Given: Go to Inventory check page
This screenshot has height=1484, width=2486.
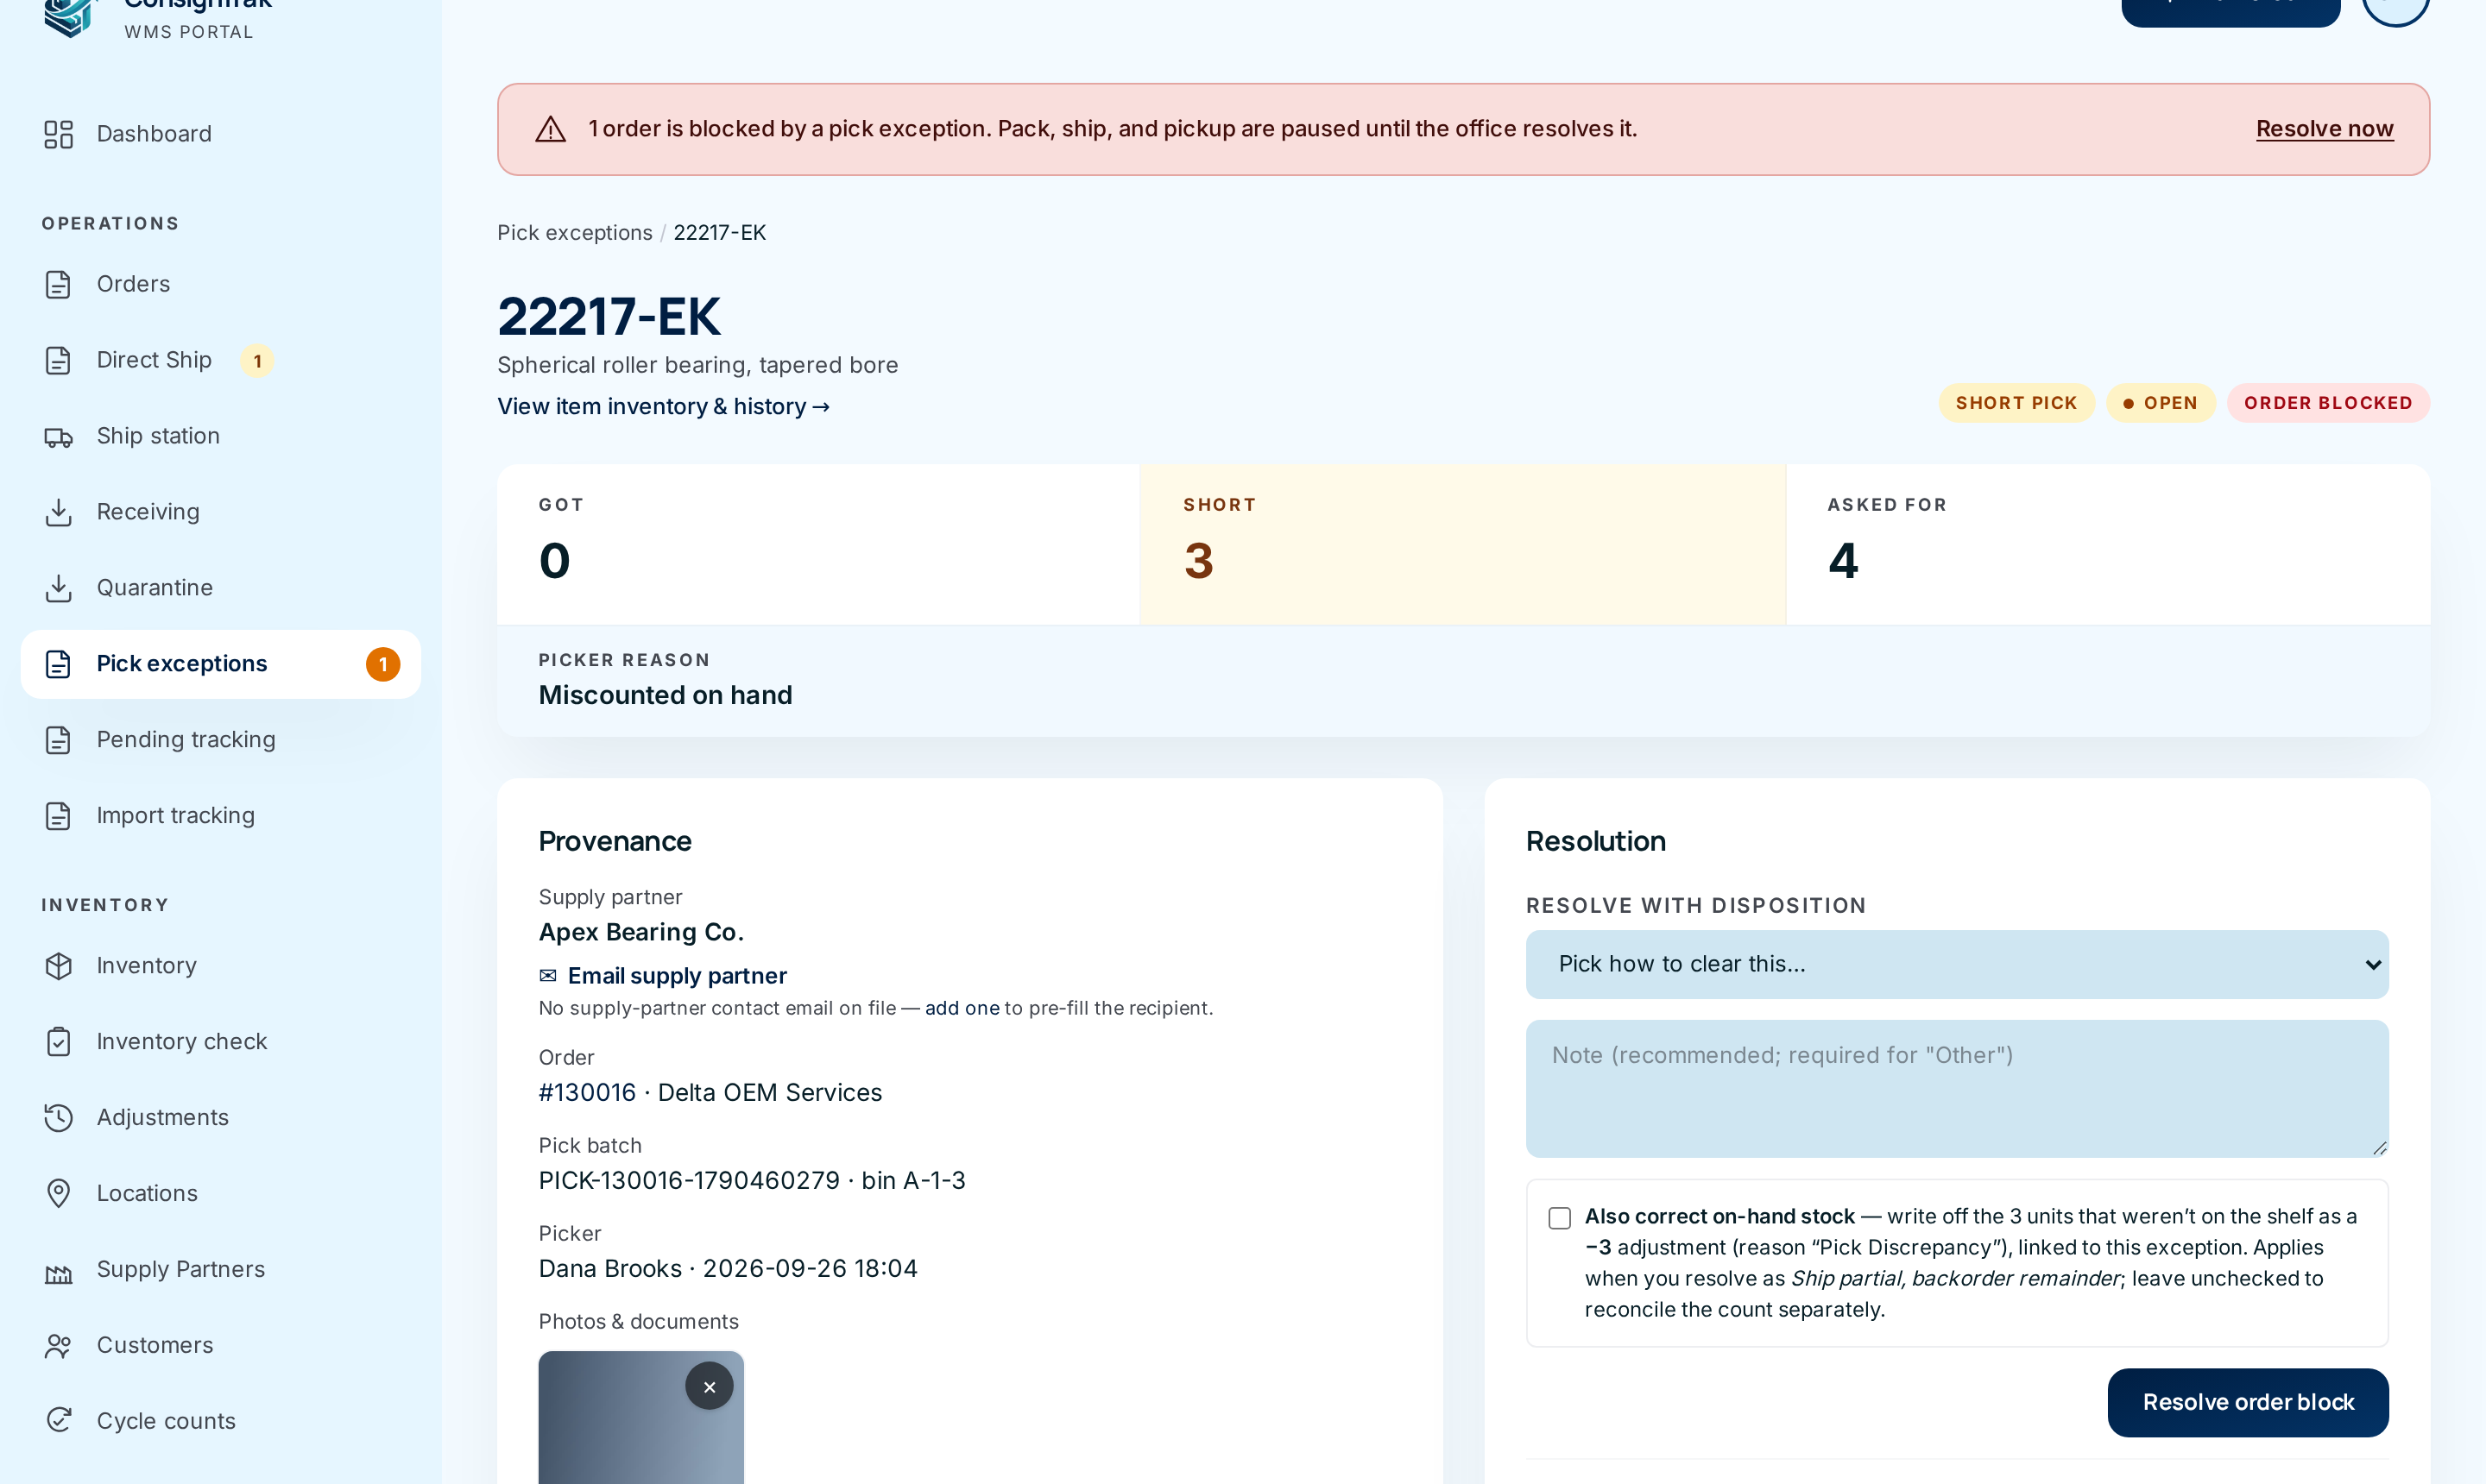Looking at the screenshot, I should 220,1042.
